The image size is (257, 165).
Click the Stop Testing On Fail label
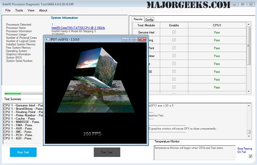coord(245,150)
